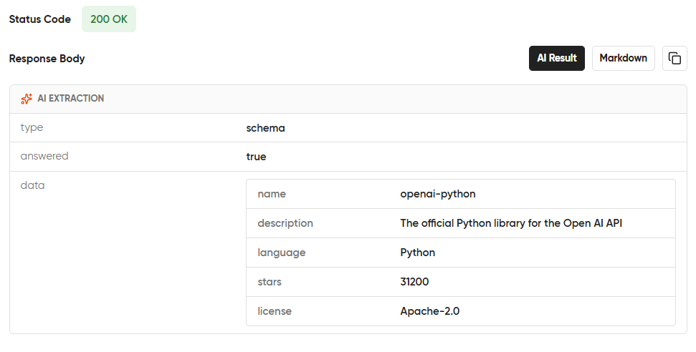This screenshot has height=352, width=696.
Task: Copy response body with the copy icon
Action: click(674, 58)
